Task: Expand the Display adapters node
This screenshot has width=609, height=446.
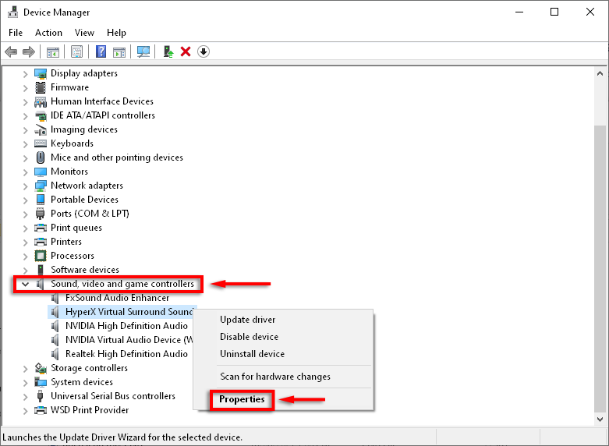Action: click(26, 74)
